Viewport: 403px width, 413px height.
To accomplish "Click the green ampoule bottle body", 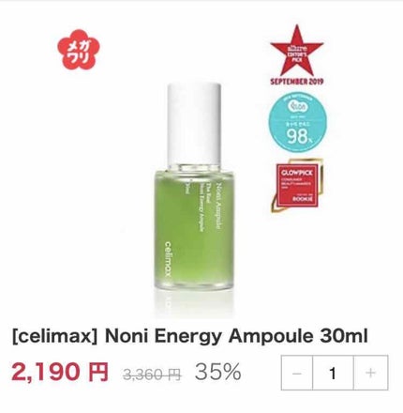I will (x=194, y=228).
